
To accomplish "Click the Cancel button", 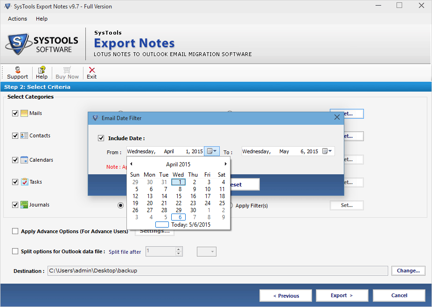I will [399, 295].
